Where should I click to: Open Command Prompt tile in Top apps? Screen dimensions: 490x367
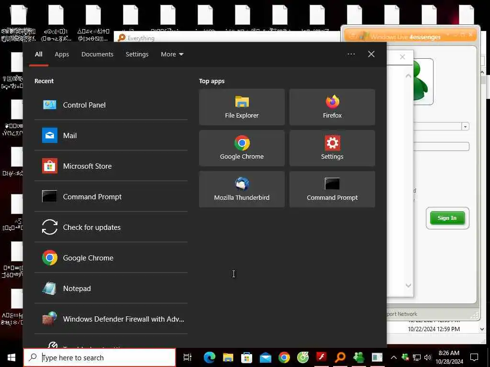click(x=332, y=189)
